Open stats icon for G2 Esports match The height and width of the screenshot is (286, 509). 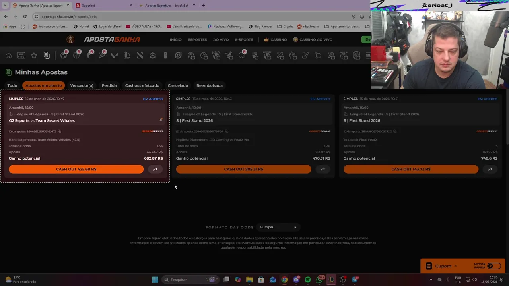point(161,120)
